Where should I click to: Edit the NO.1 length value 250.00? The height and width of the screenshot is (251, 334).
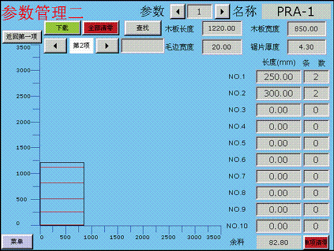(x=279, y=77)
